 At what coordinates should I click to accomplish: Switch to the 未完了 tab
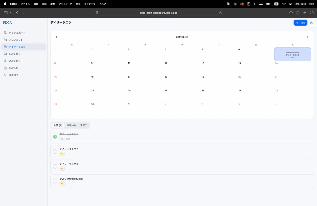(x=84, y=125)
